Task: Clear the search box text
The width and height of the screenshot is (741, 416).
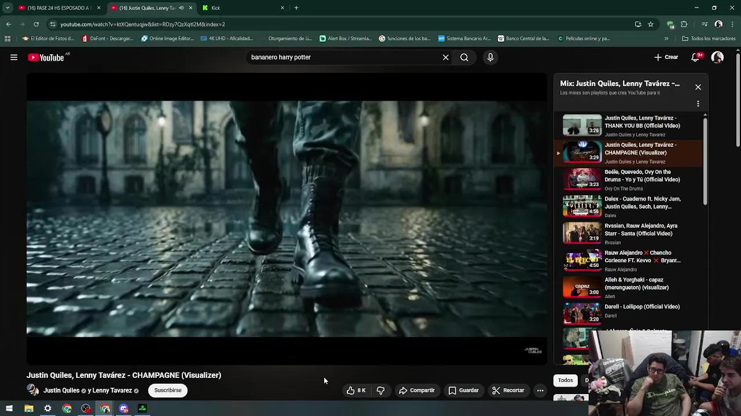Action: pyautogui.click(x=446, y=57)
